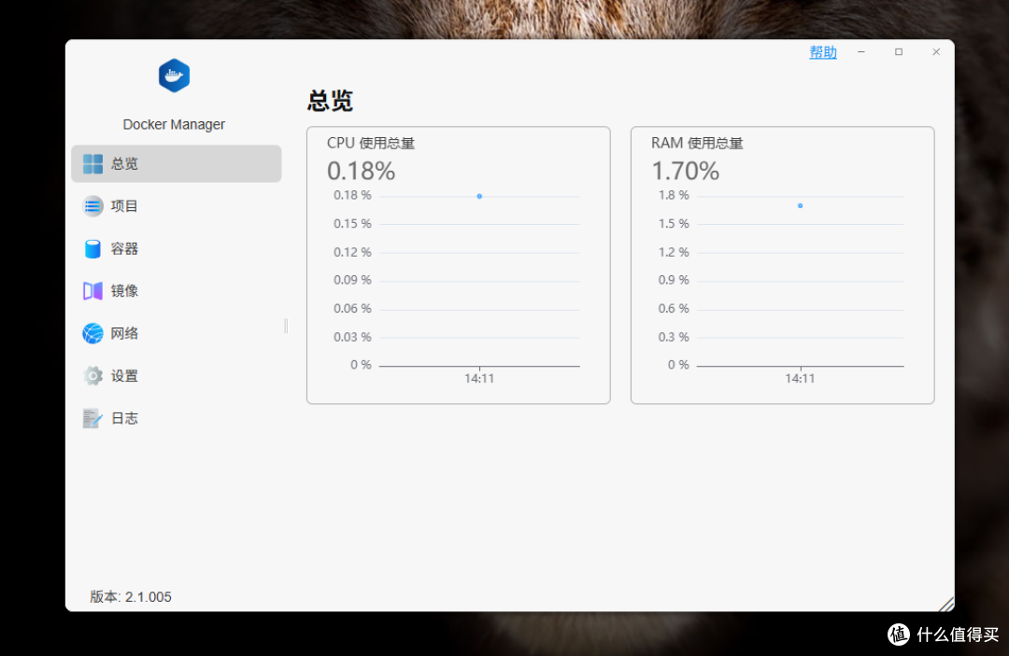Click the 14:11 label under CPU chart
The image size is (1009, 656).
pyautogui.click(x=479, y=379)
